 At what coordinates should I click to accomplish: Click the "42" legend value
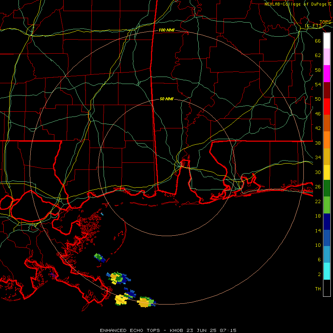[x=318, y=128]
